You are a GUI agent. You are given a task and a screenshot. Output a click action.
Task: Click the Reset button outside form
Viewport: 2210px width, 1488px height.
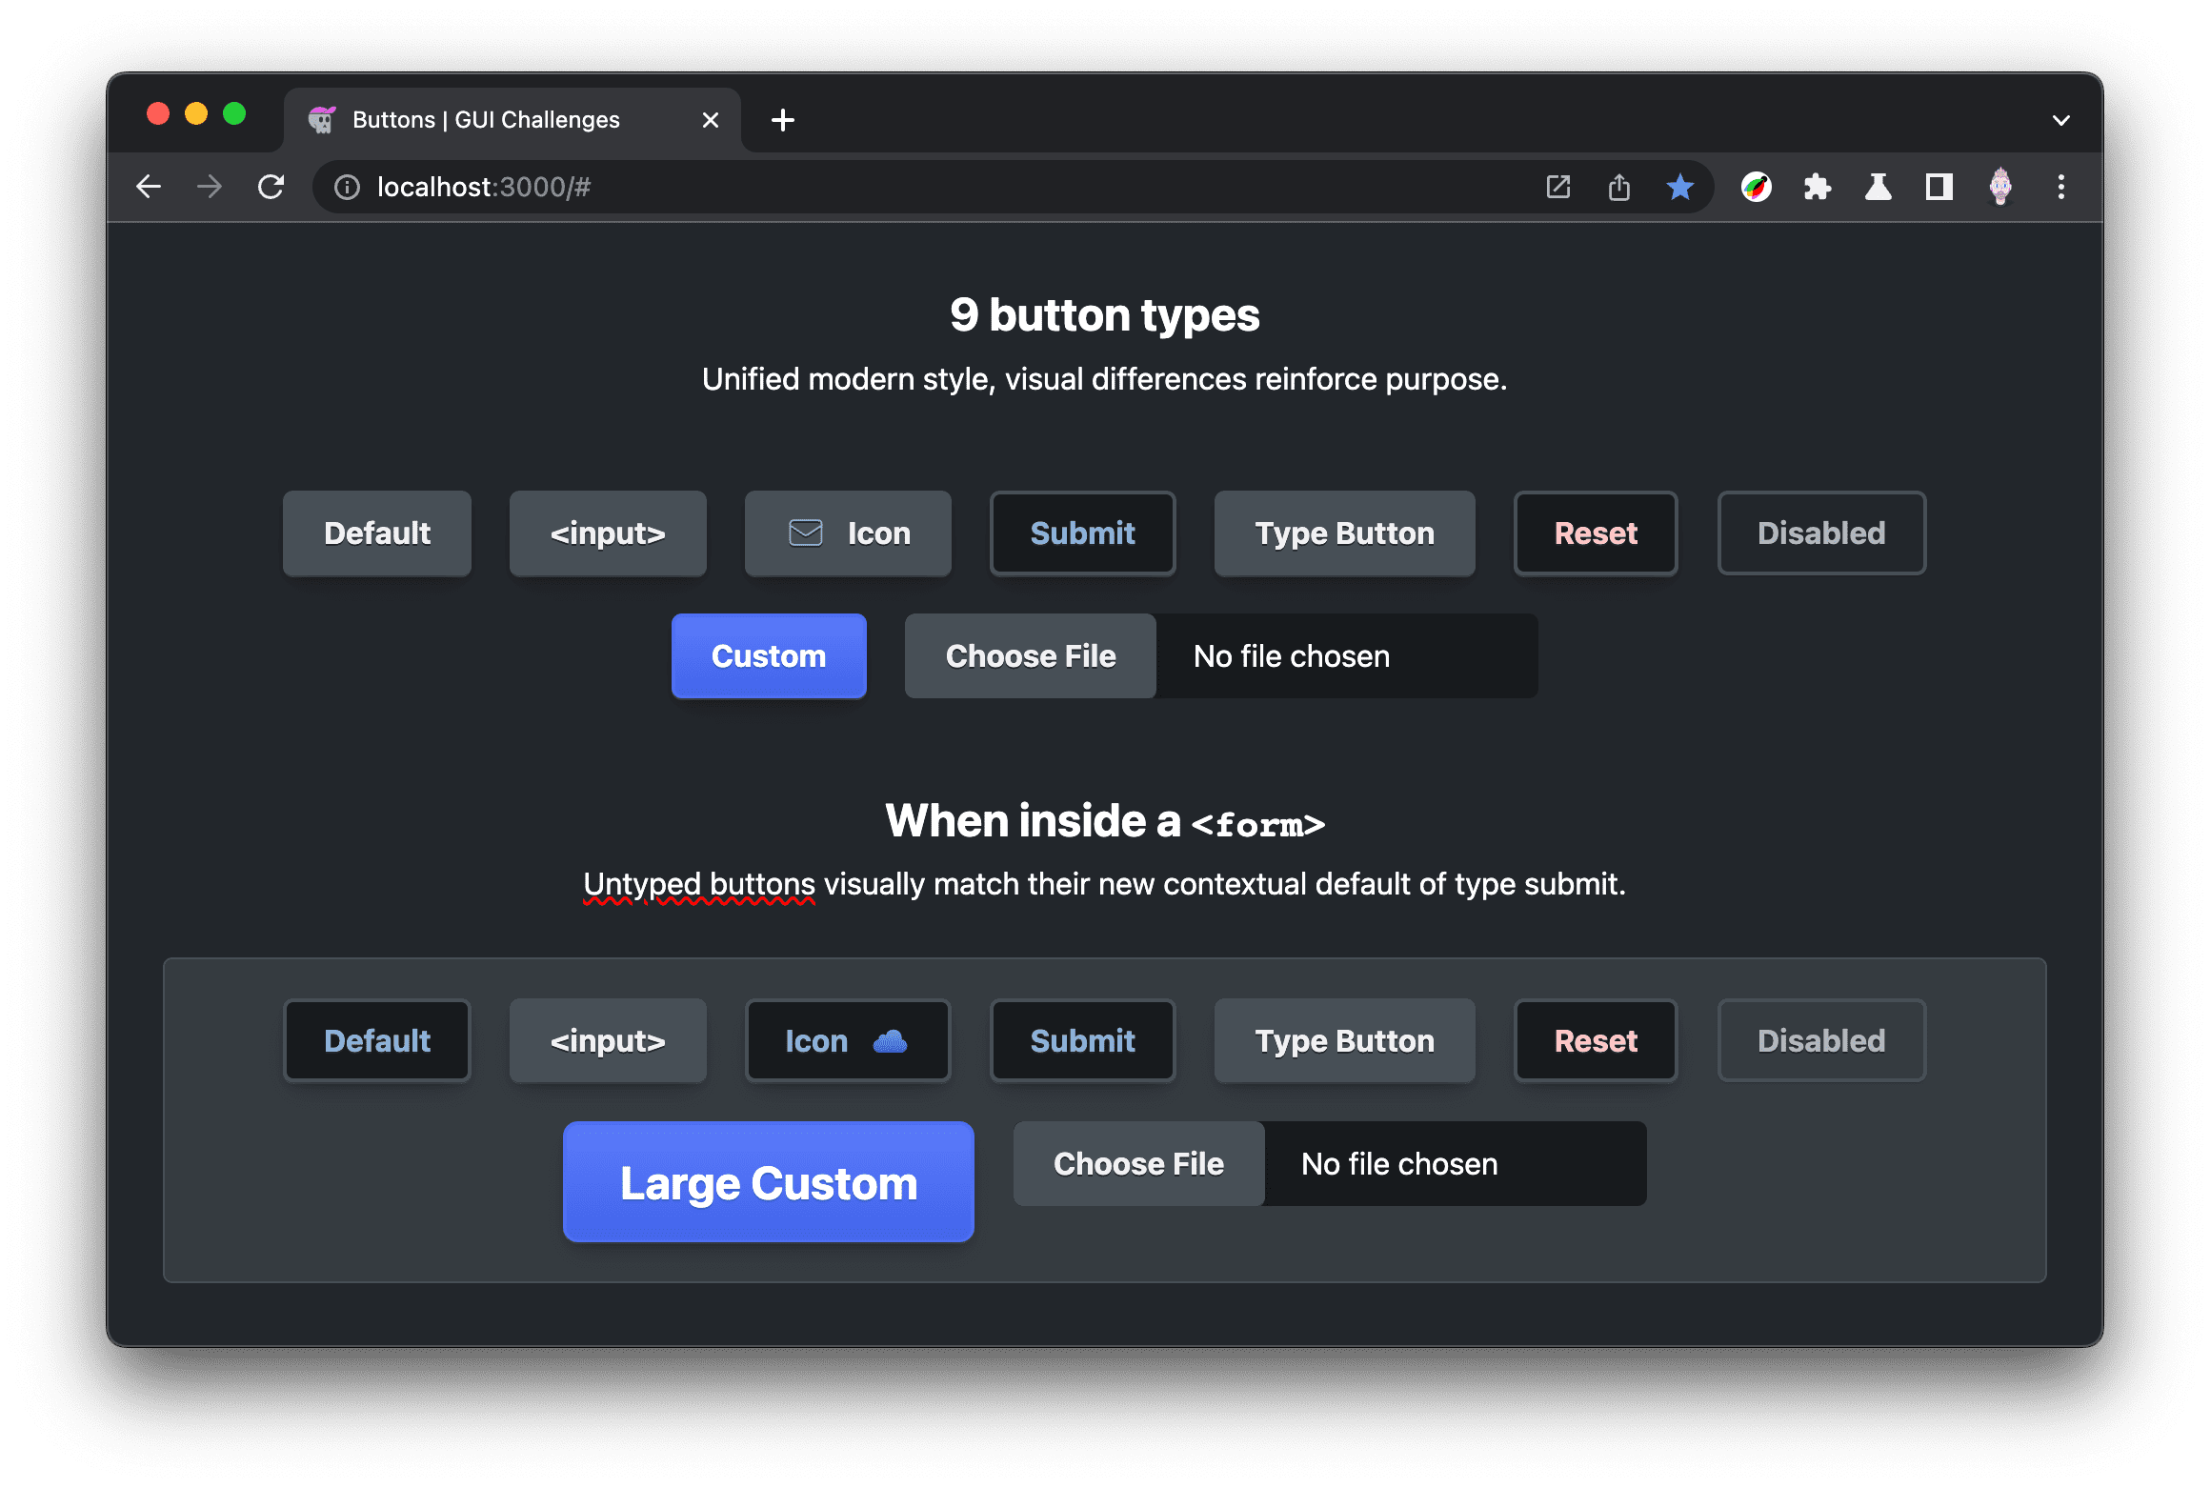pos(1594,533)
